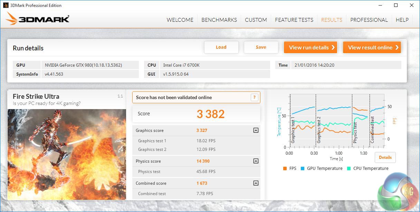The width and height of the screenshot is (420, 212).
Task: Click the overall score 3 382
Action: click(x=211, y=114)
